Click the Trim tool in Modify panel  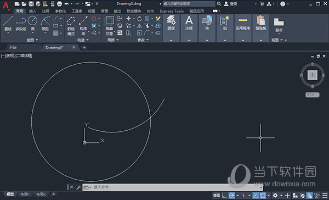click(147, 26)
